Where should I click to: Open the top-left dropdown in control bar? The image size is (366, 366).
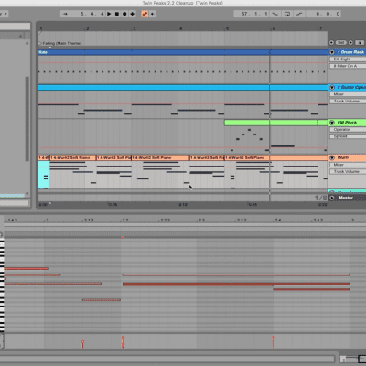4,14
